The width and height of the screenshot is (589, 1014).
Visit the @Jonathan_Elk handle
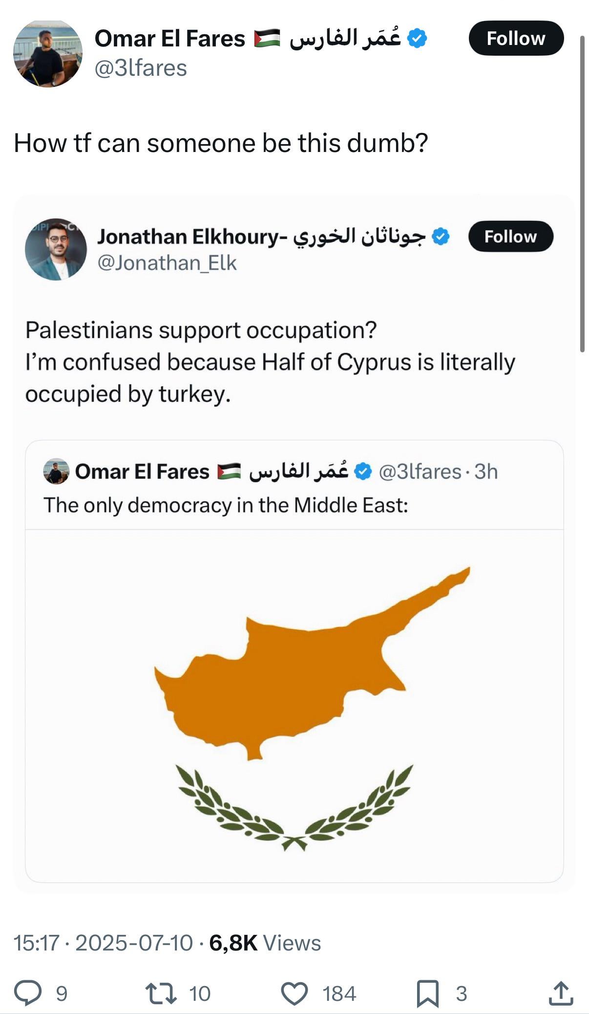point(167,263)
